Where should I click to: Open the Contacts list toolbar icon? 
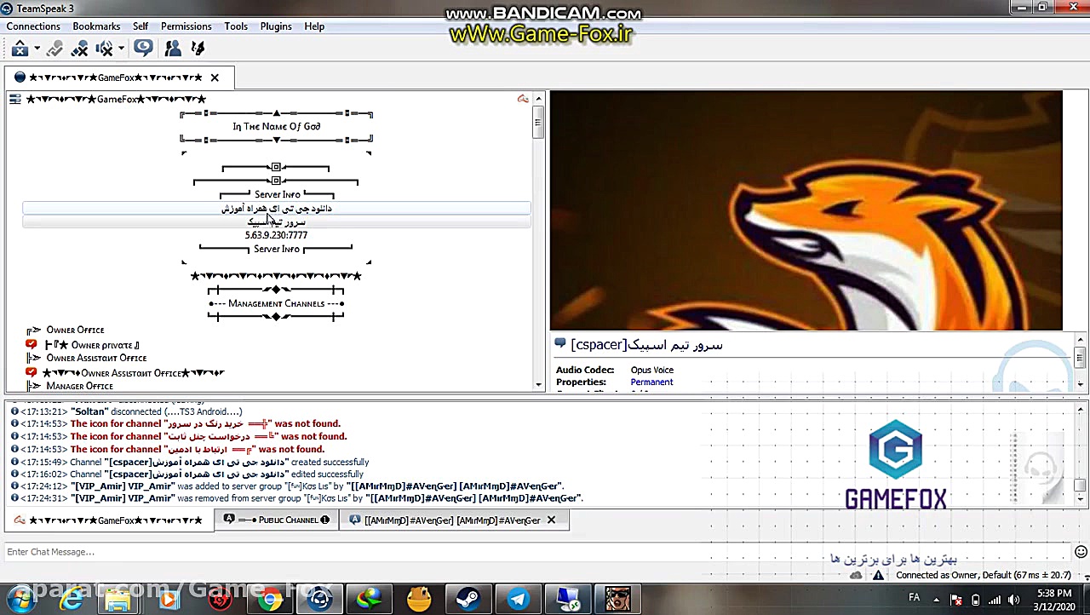(x=173, y=49)
